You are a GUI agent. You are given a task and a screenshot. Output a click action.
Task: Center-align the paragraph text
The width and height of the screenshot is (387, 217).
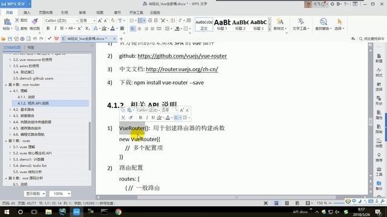[140, 28]
